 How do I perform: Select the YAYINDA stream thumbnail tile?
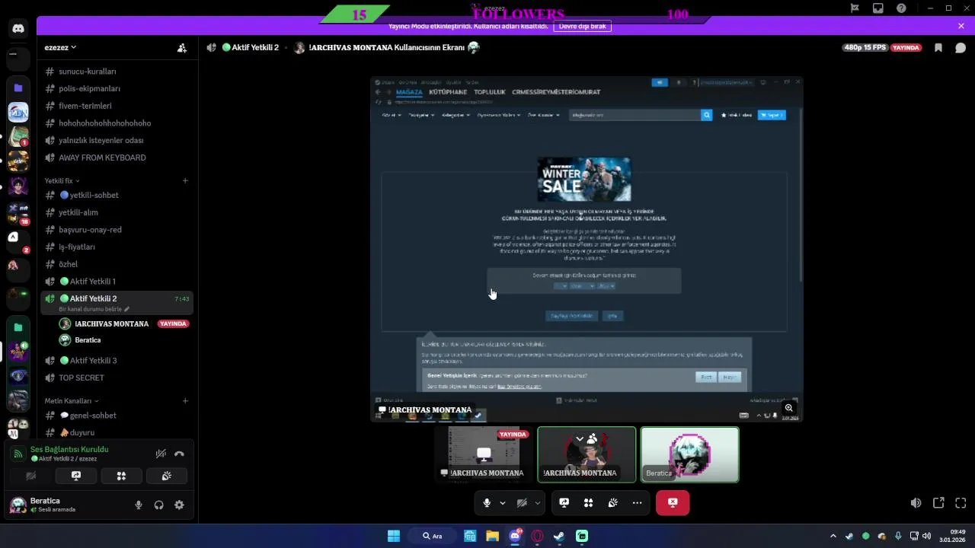click(483, 454)
